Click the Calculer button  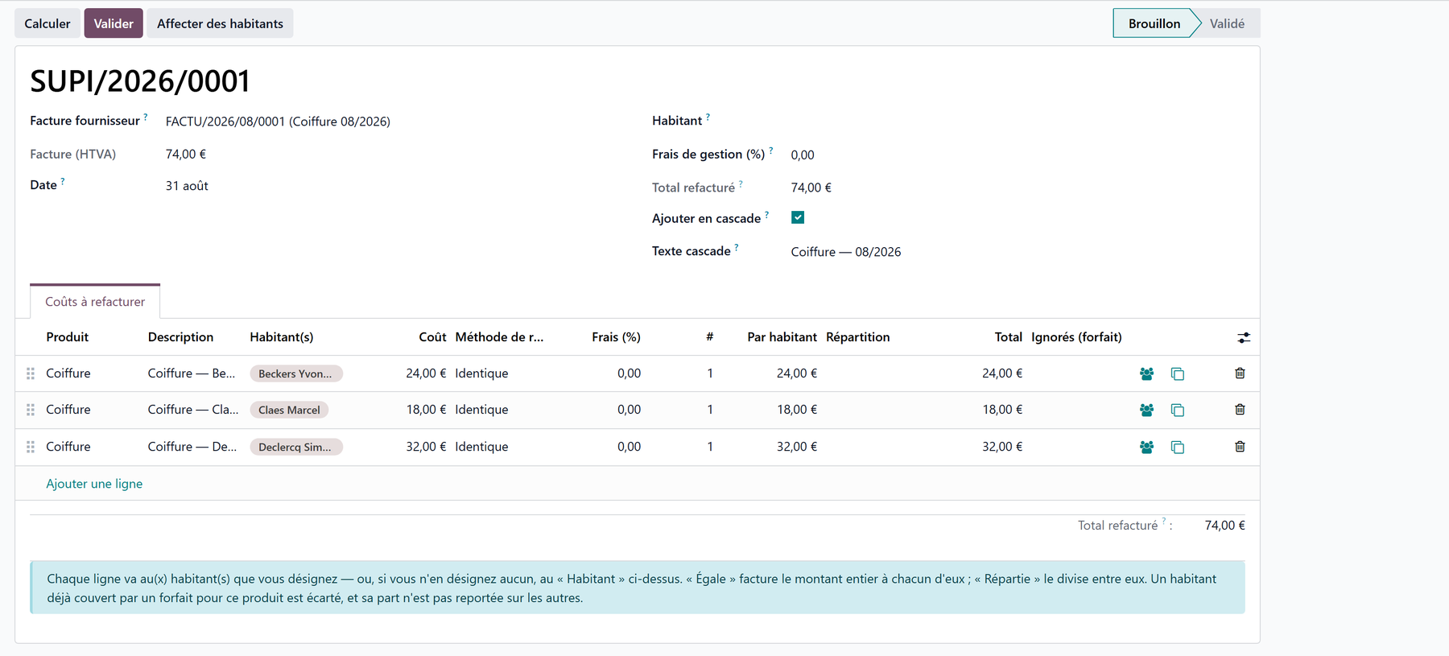point(47,23)
